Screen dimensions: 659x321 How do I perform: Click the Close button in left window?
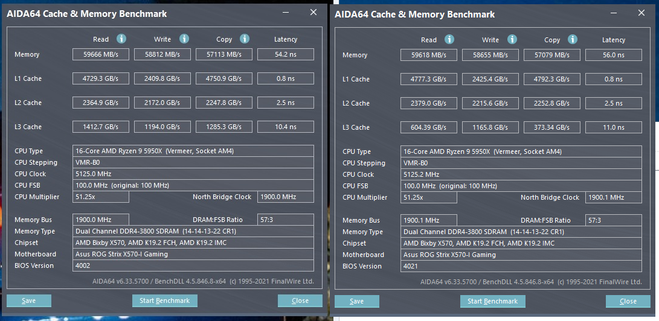[300, 300]
